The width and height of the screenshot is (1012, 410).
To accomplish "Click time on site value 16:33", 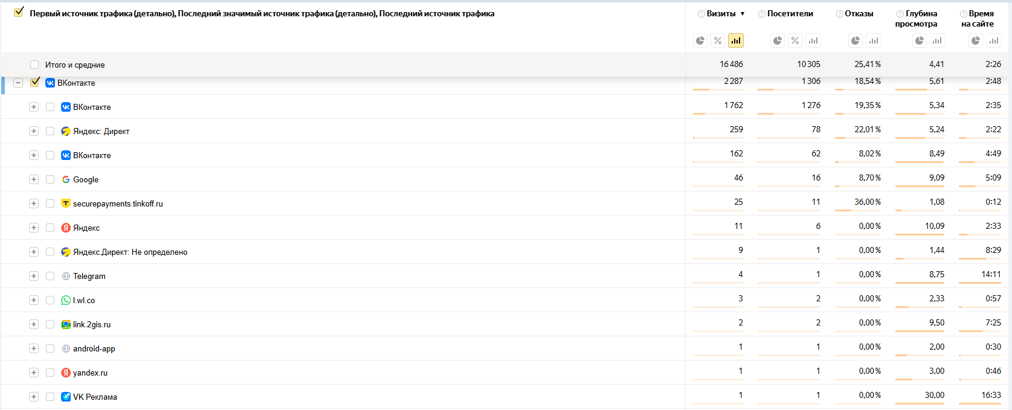I will tap(991, 395).
